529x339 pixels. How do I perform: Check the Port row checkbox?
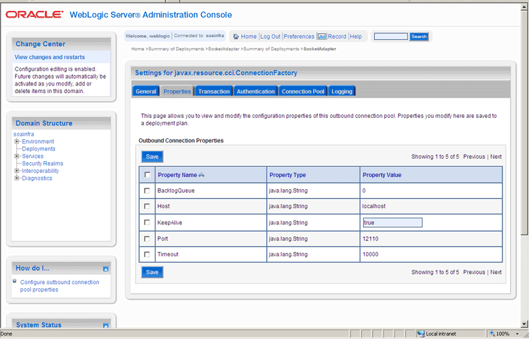(x=147, y=239)
